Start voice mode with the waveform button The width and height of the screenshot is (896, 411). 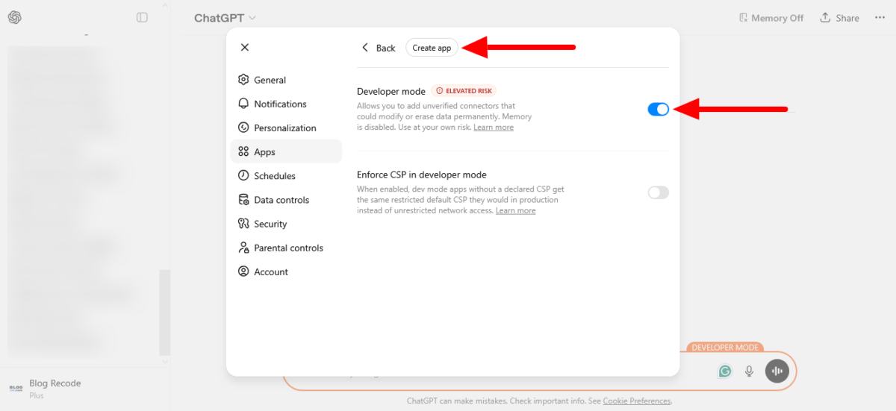[x=777, y=371]
